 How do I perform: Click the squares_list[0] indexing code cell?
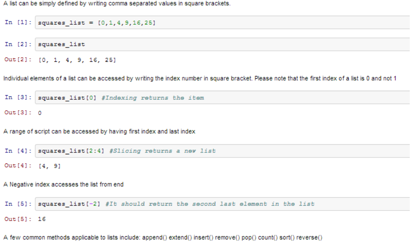tap(222, 98)
